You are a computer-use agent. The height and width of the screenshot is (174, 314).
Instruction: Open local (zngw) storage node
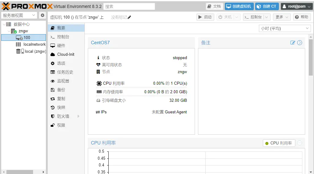click(x=35, y=51)
